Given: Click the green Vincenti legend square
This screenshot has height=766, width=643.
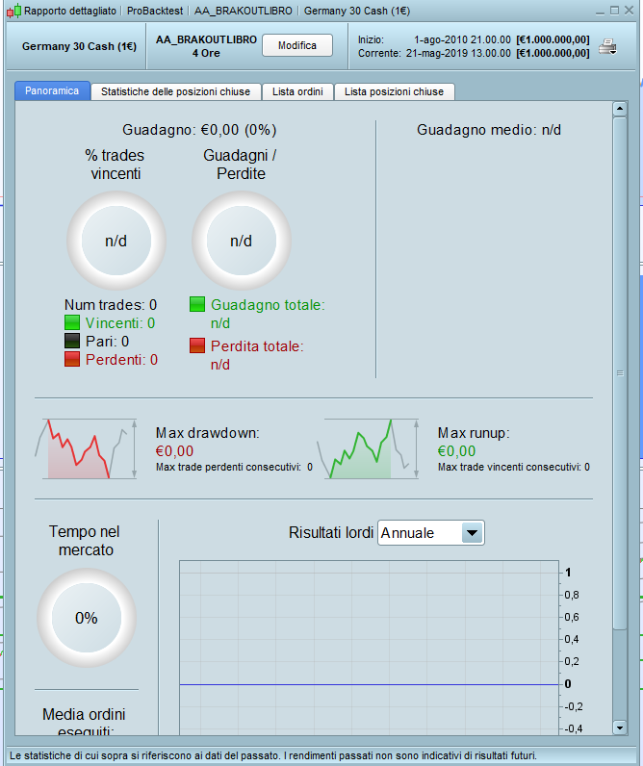Looking at the screenshot, I should click(x=72, y=323).
